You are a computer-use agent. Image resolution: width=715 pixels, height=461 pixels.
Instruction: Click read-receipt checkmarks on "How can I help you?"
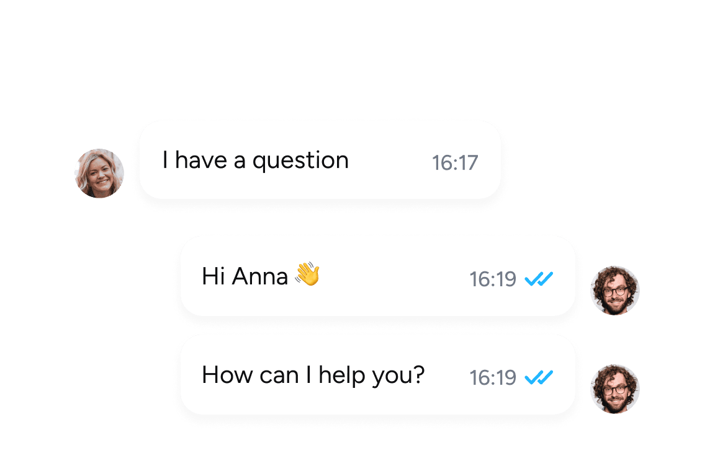click(x=539, y=377)
